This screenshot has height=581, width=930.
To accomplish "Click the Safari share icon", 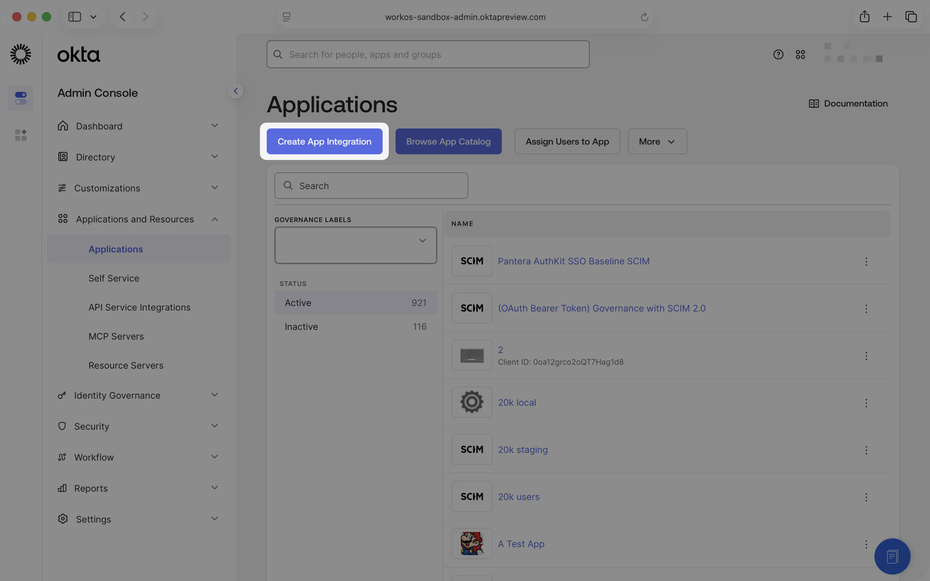I will (864, 16).
